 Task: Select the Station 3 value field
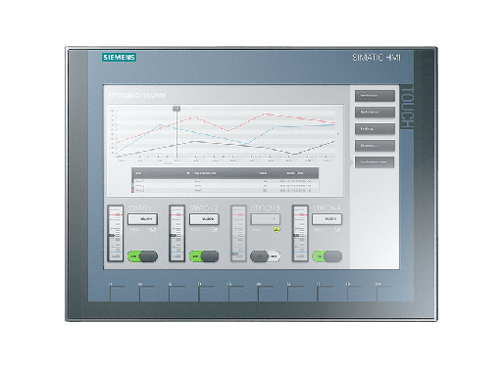[x=266, y=219]
